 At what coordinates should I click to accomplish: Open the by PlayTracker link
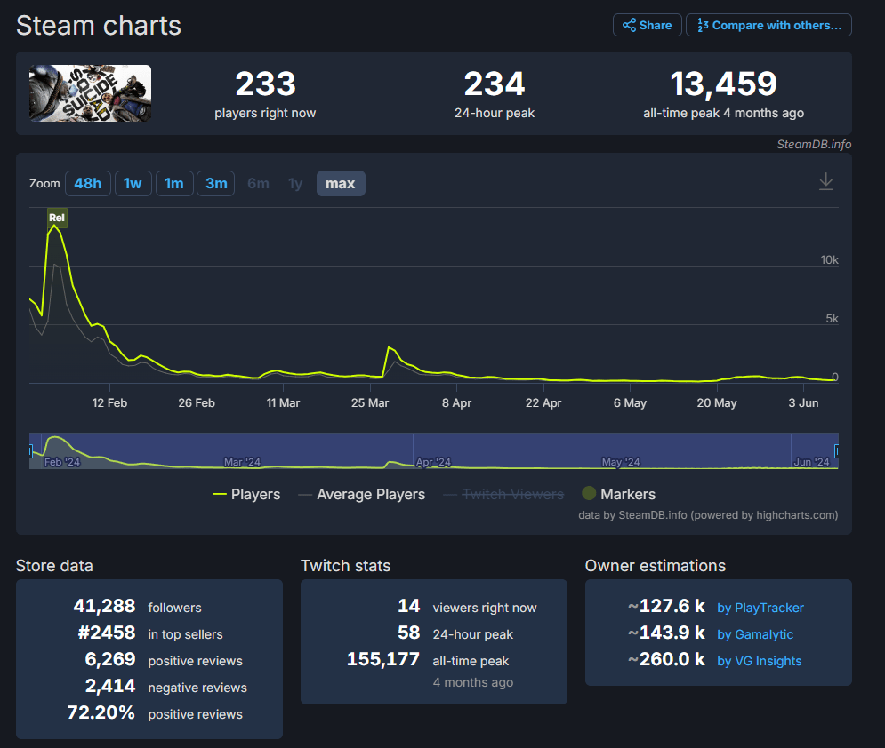point(760,608)
